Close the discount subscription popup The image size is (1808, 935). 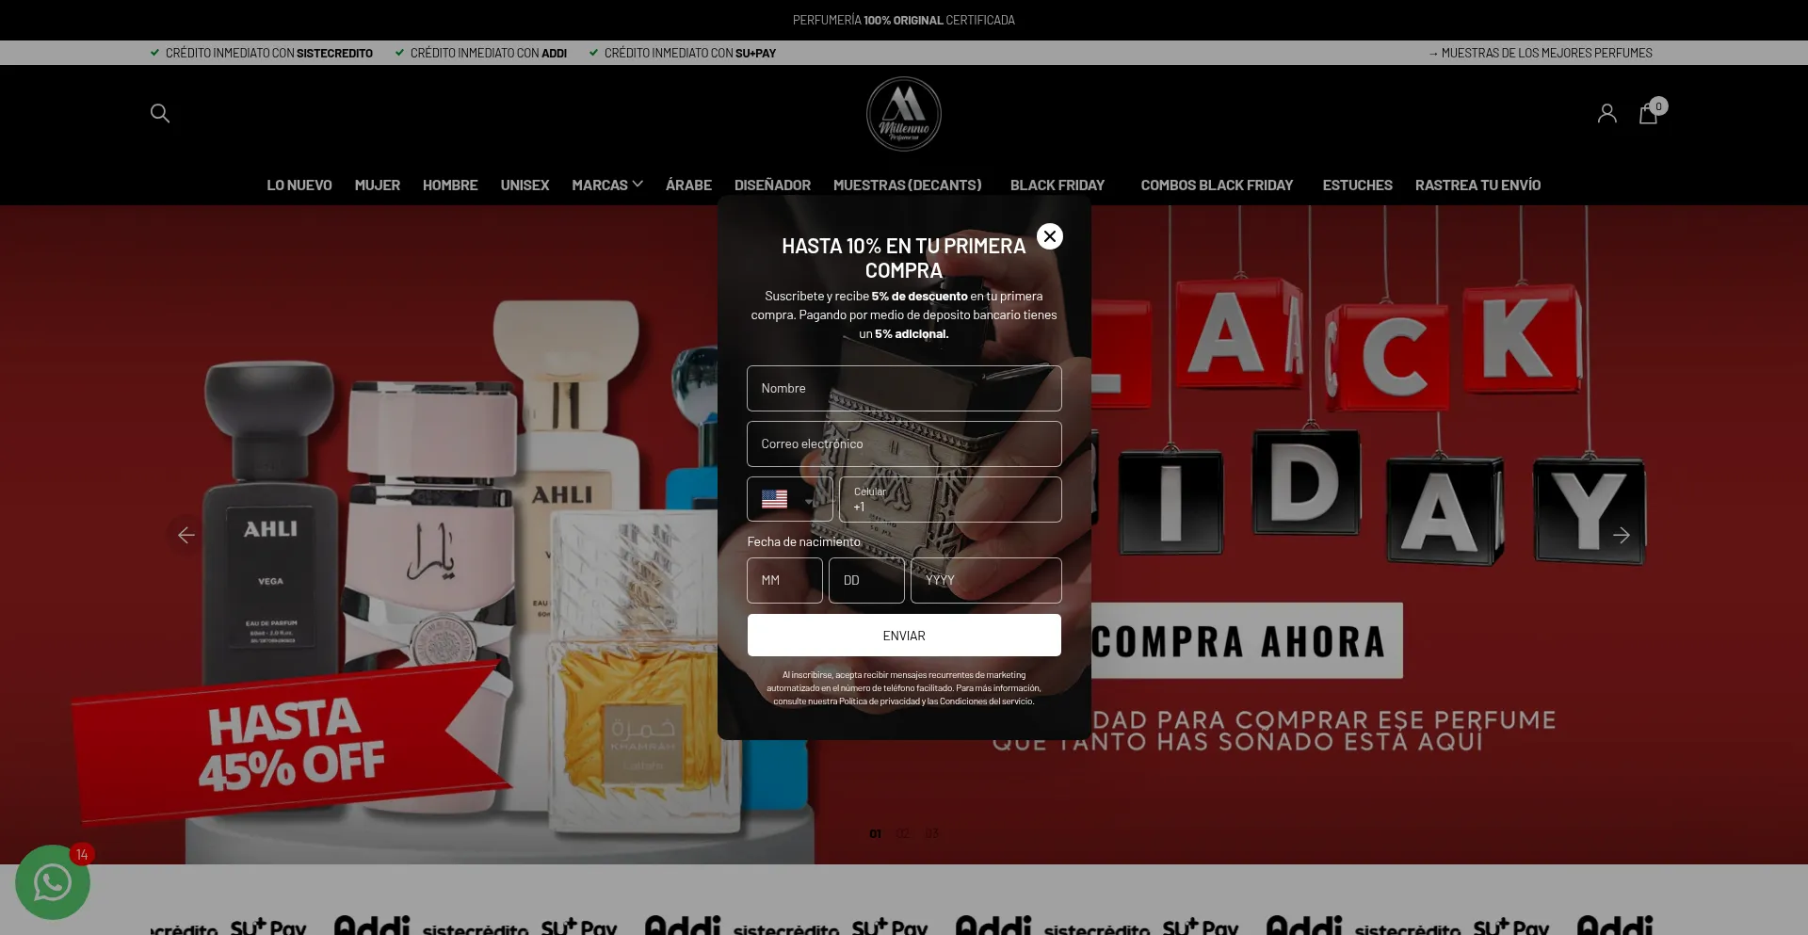click(1049, 236)
